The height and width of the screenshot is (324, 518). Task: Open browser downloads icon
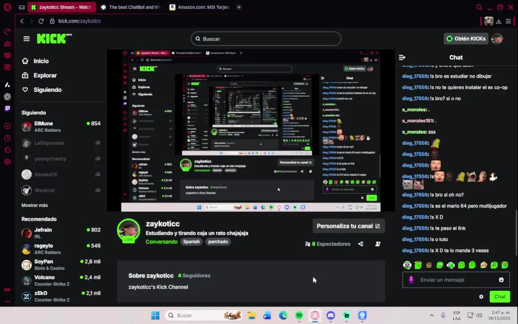(x=499, y=21)
